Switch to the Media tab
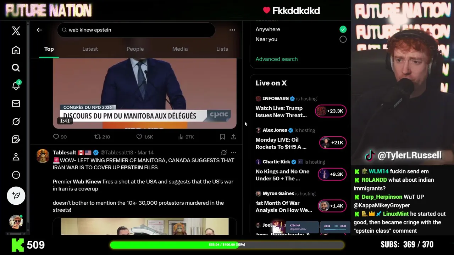This screenshot has height=255, width=454. [x=180, y=49]
